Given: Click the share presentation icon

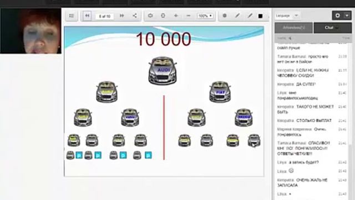Looking at the screenshot, I should click(x=135, y=16).
